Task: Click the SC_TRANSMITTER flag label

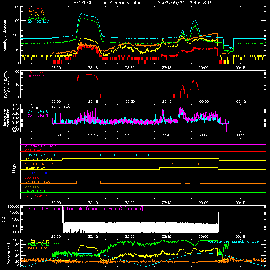Action: pyautogui.click(x=39, y=164)
